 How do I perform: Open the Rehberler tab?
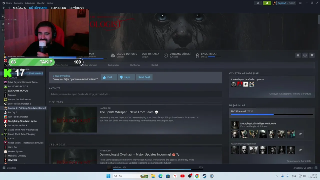(135, 65)
